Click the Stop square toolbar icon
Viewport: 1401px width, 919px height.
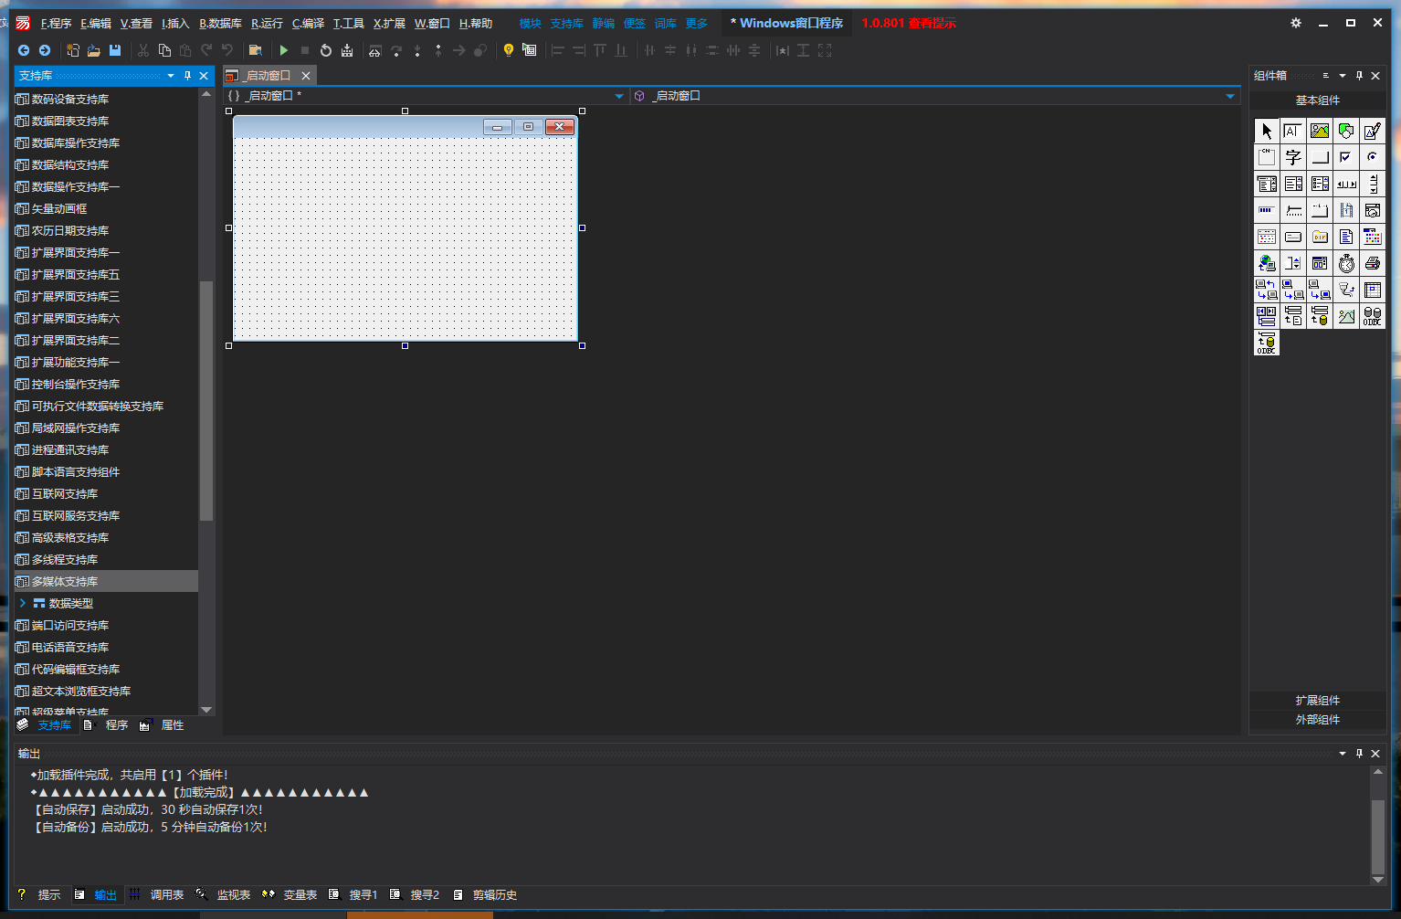(305, 50)
